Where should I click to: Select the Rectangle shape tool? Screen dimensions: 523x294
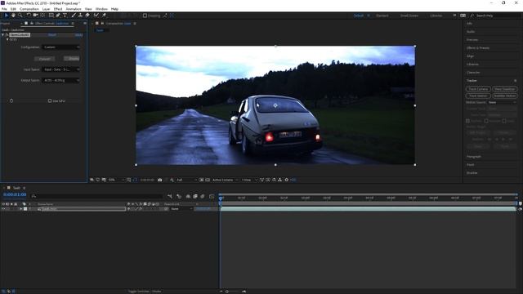coord(51,16)
